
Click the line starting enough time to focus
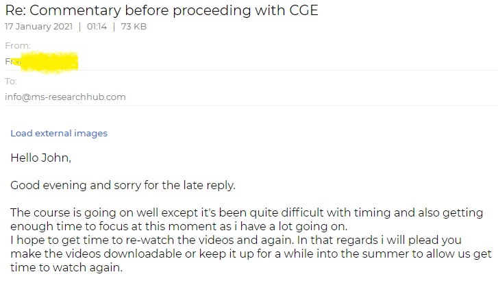click(x=179, y=226)
